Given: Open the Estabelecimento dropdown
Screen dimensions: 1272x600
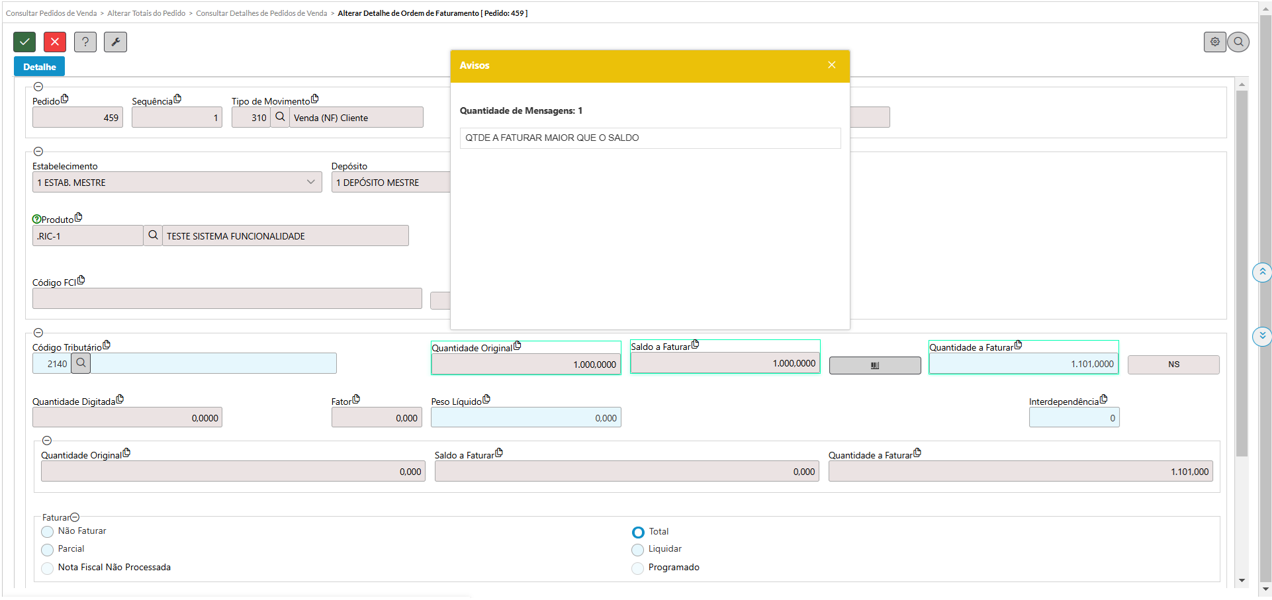Looking at the screenshot, I should click(310, 182).
